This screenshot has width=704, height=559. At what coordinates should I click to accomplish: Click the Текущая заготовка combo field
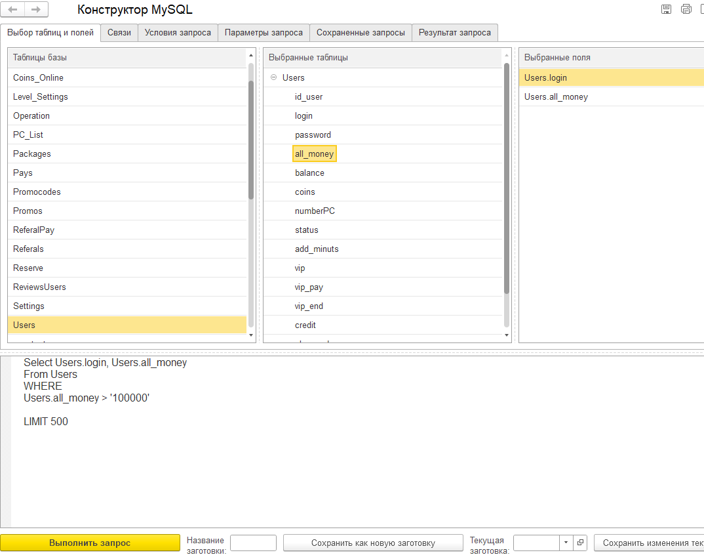(537, 543)
